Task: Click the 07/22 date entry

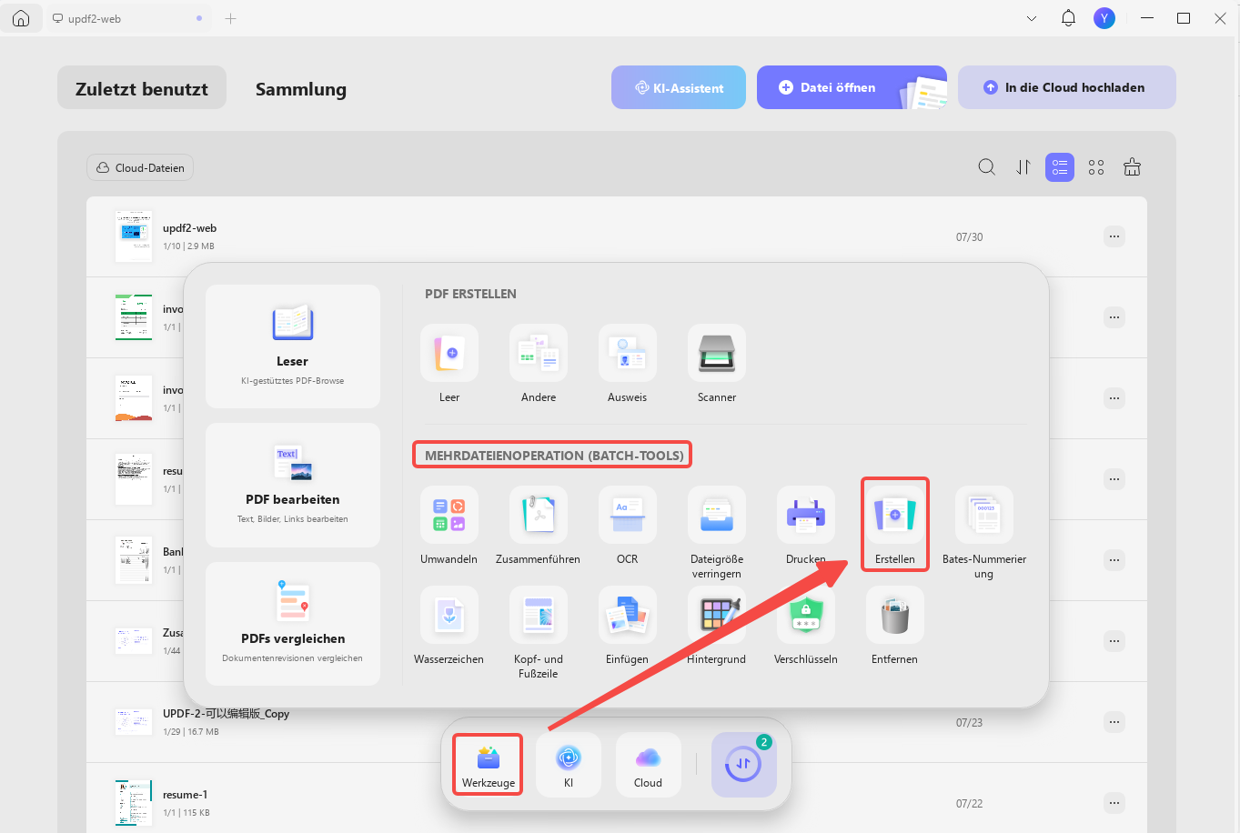Action: pos(969,803)
